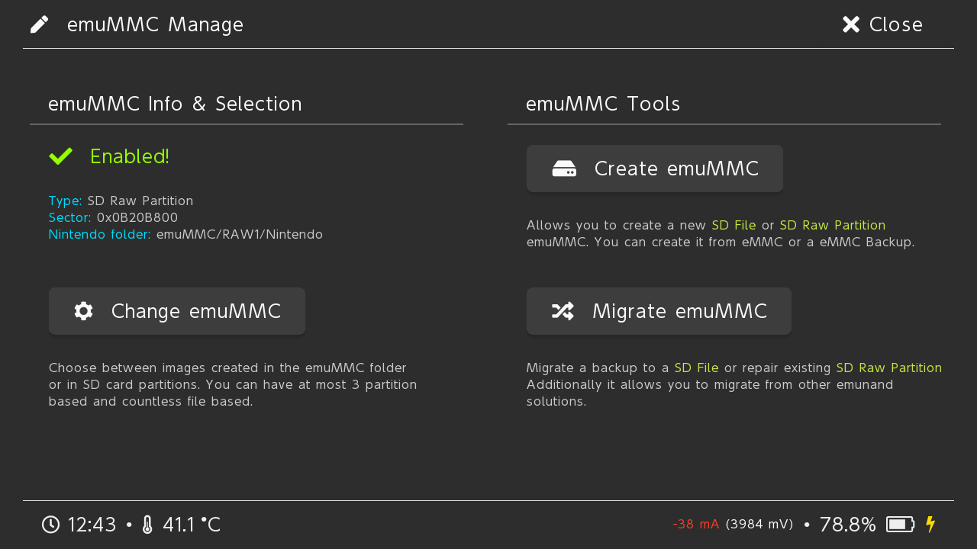977x549 pixels.
Task: Click the 78.8% battery percentage
Action: (847, 525)
